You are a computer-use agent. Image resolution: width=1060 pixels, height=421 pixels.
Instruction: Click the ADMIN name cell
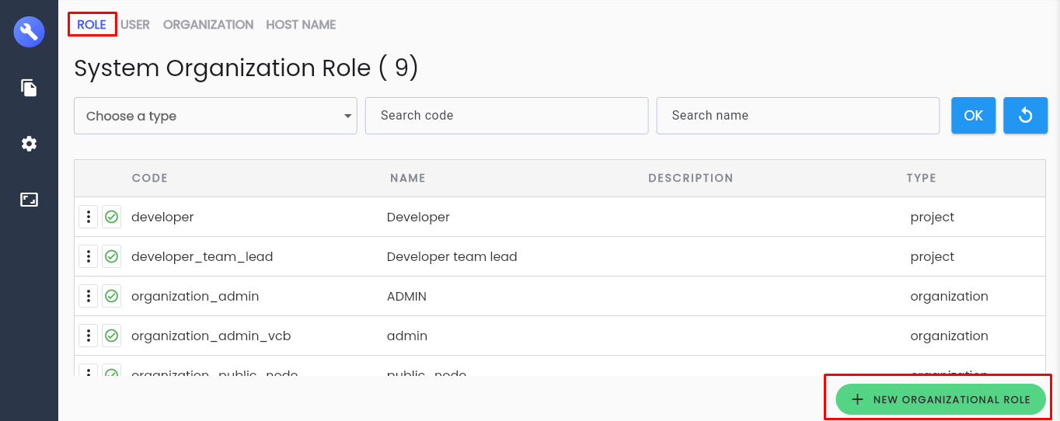(x=406, y=296)
